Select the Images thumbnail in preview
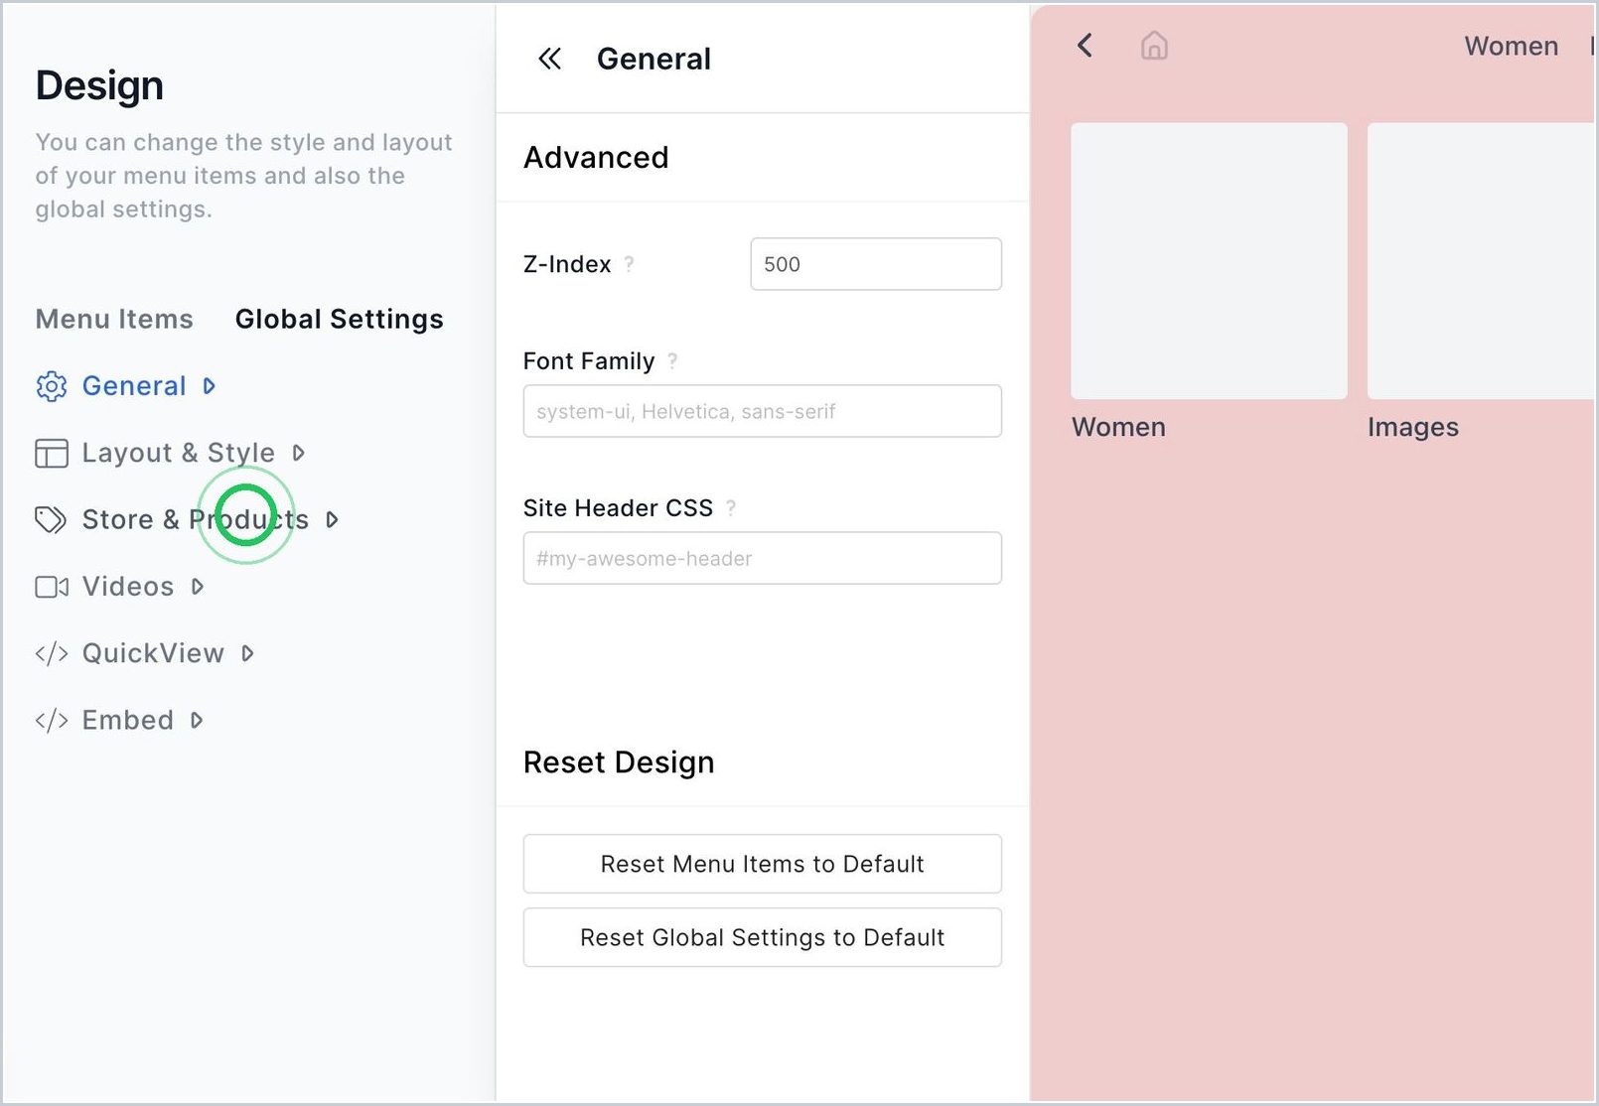This screenshot has width=1599, height=1106. click(x=1482, y=261)
